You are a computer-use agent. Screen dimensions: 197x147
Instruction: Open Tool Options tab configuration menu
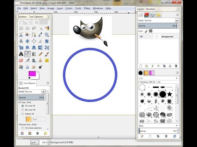point(48,83)
